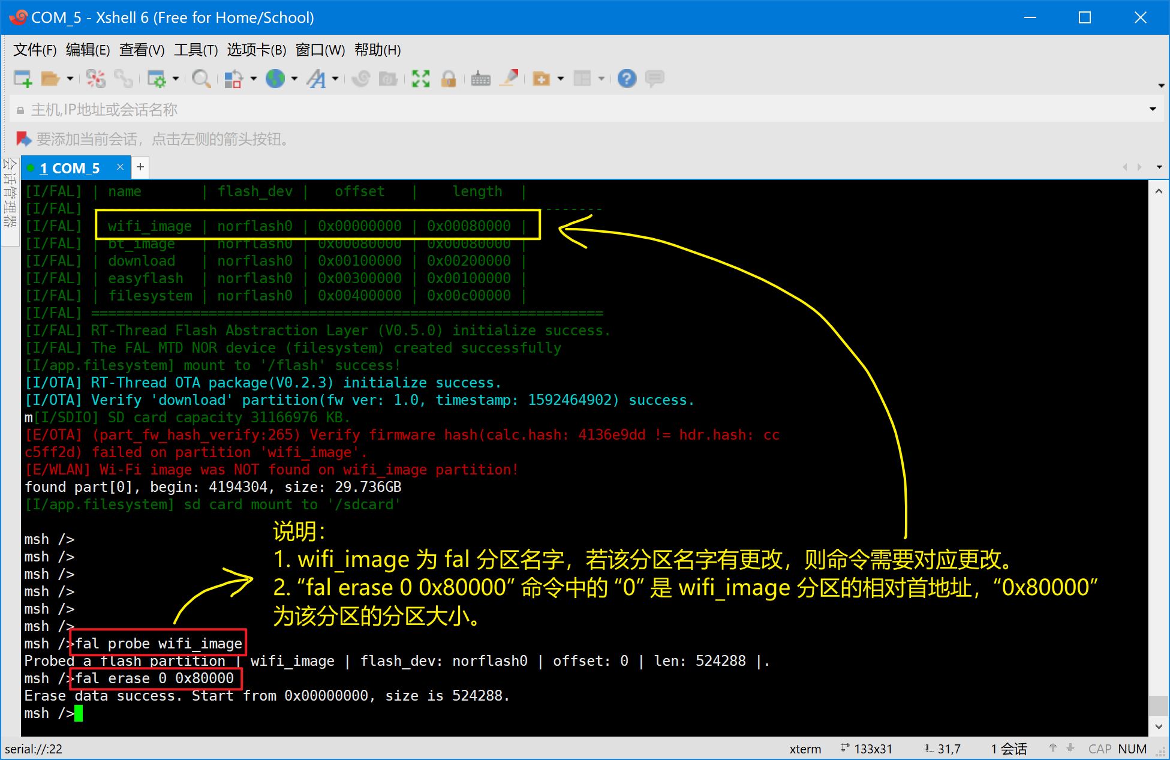This screenshot has width=1170, height=760.
Task: Open Help with blue question mark icon
Action: [627, 79]
